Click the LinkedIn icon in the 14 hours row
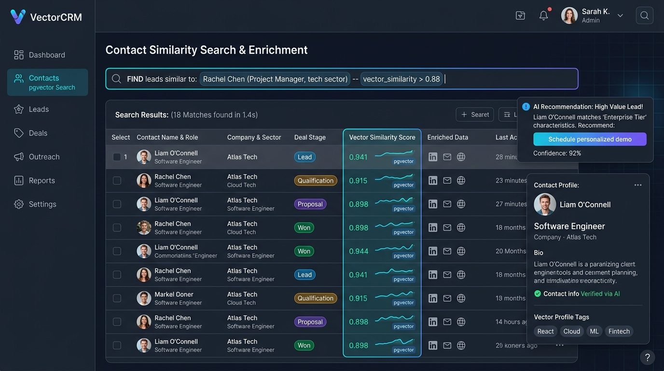 click(x=433, y=322)
